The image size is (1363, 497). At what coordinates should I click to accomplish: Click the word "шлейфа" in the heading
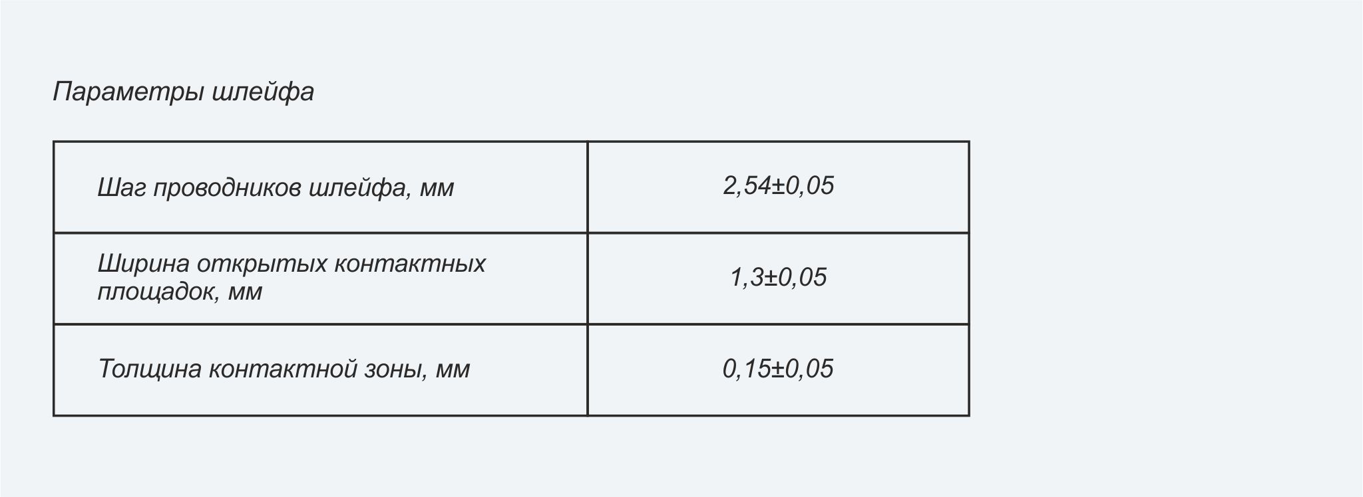point(264,92)
